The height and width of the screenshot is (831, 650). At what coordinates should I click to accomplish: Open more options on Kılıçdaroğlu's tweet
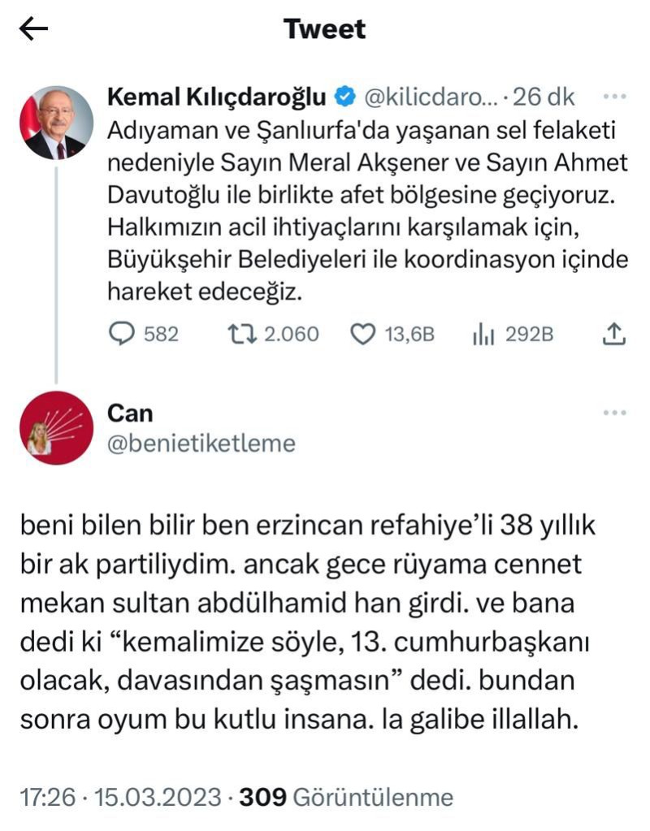pos(614,97)
